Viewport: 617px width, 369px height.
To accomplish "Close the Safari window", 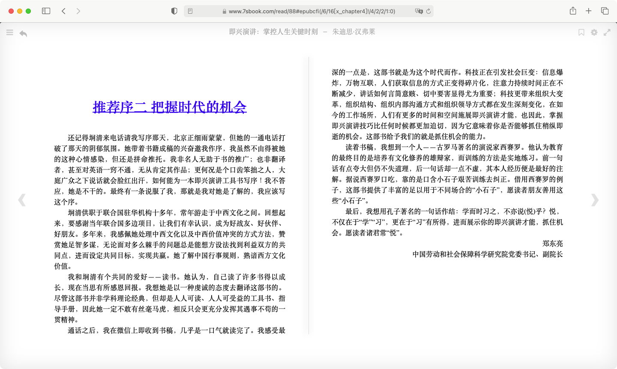I will point(11,11).
